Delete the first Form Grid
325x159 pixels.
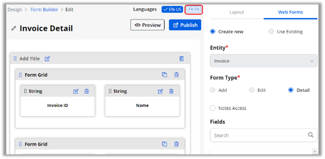click(176, 75)
